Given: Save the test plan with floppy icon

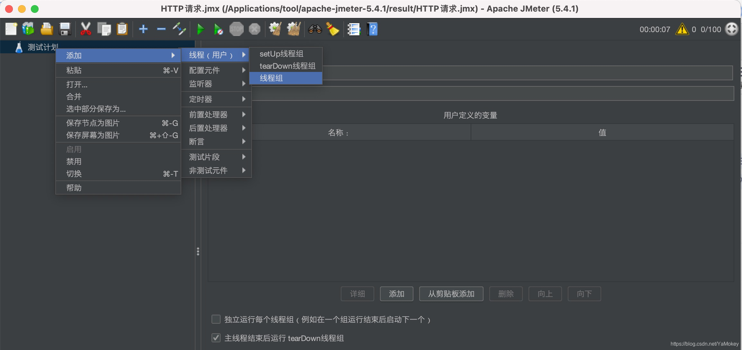Looking at the screenshot, I should [x=65, y=29].
